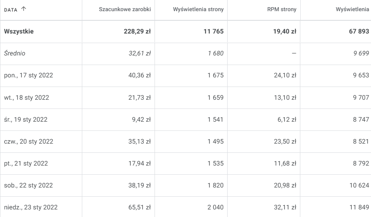Click the sob., 22 sty 2022 row
371x217 pixels.
click(x=28, y=185)
